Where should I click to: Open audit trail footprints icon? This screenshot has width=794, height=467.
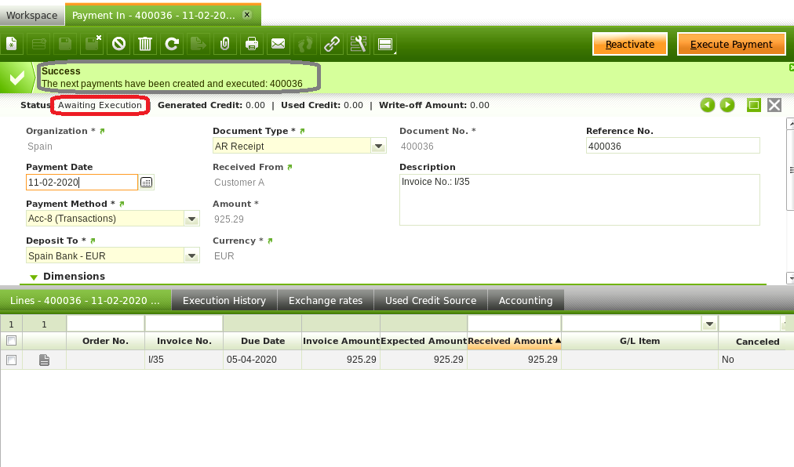(305, 44)
